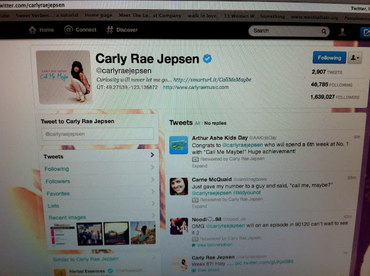Toggle the Following button
The height and width of the screenshot is (276, 370).
point(330,58)
